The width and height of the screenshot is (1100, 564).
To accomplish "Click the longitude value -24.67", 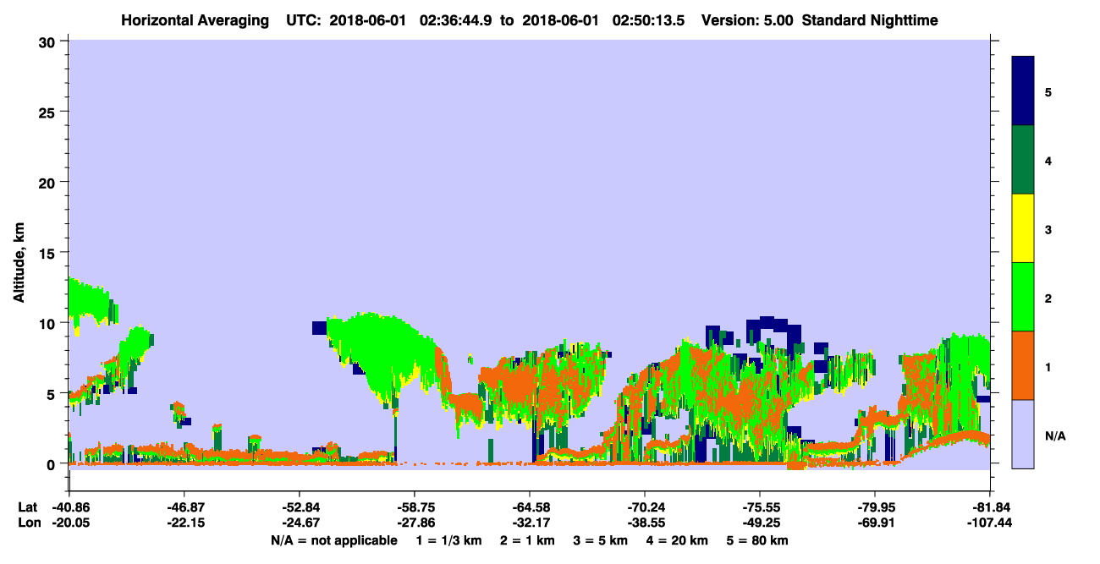I will 299,523.
